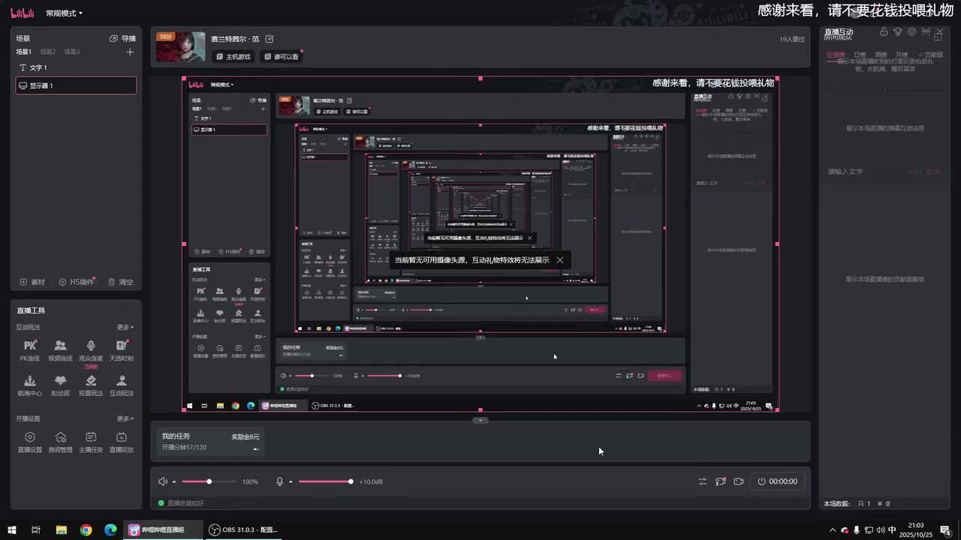The height and width of the screenshot is (540, 961).
Task: Click the settings gear in 直播互动 panel
Action: coord(912,31)
